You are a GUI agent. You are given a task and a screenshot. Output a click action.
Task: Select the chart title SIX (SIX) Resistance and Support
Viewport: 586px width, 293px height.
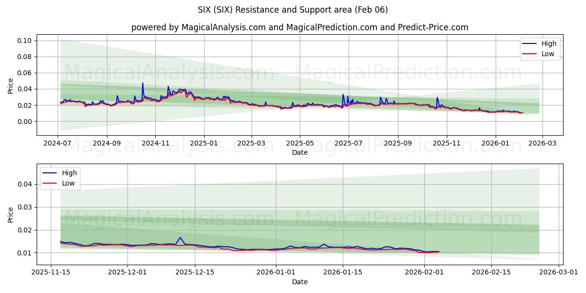click(x=293, y=10)
